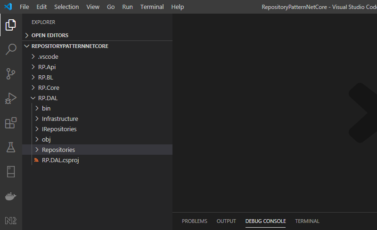The image size is (377, 230).
Task: Collapse the RP.DAL folder
Action: point(48,98)
